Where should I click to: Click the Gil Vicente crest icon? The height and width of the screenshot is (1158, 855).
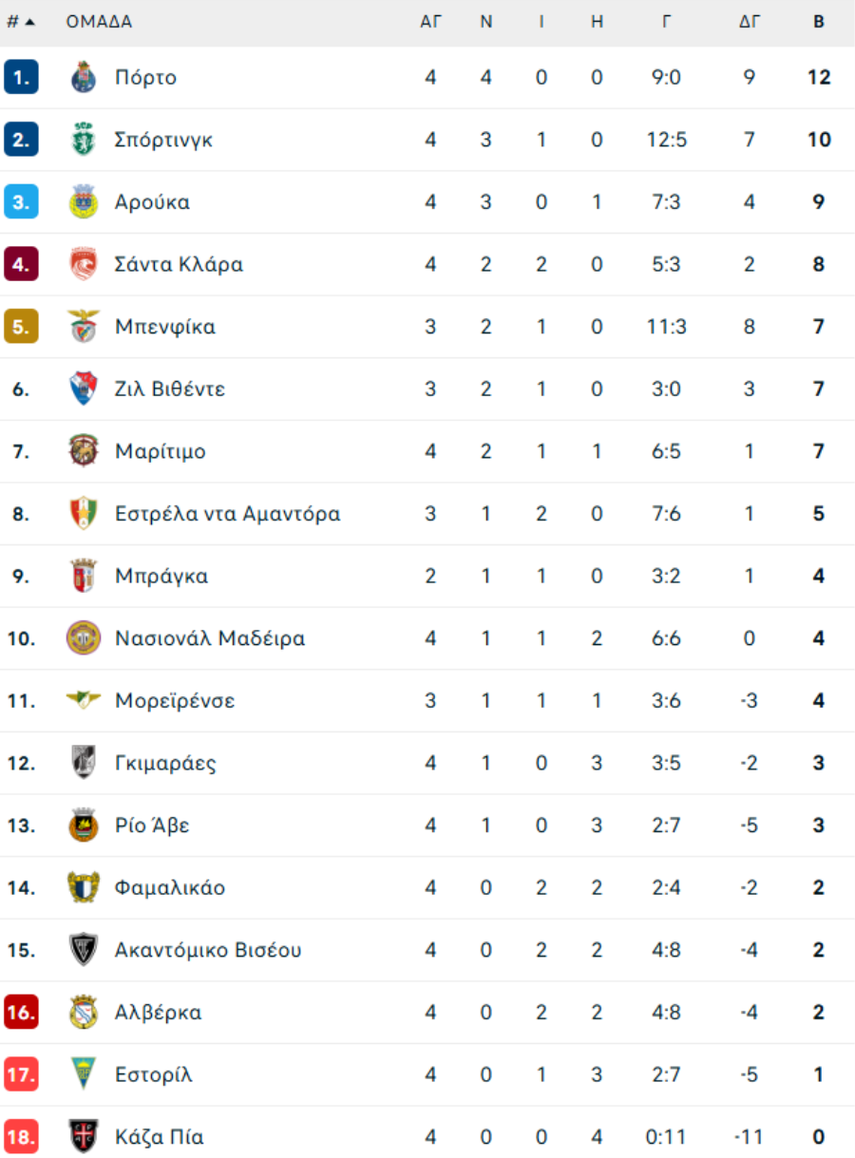point(84,389)
